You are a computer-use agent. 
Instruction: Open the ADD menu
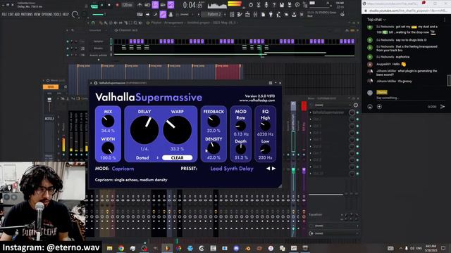click(x=17, y=14)
